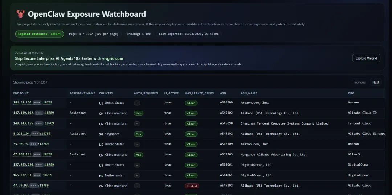The width and height of the screenshot is (392, 195).
Task: Click the AUTH_REQUIRED column header
Action: point(146,93)
